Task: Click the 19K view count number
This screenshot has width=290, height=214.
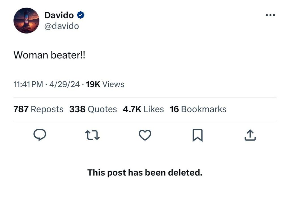Action: 93,84
